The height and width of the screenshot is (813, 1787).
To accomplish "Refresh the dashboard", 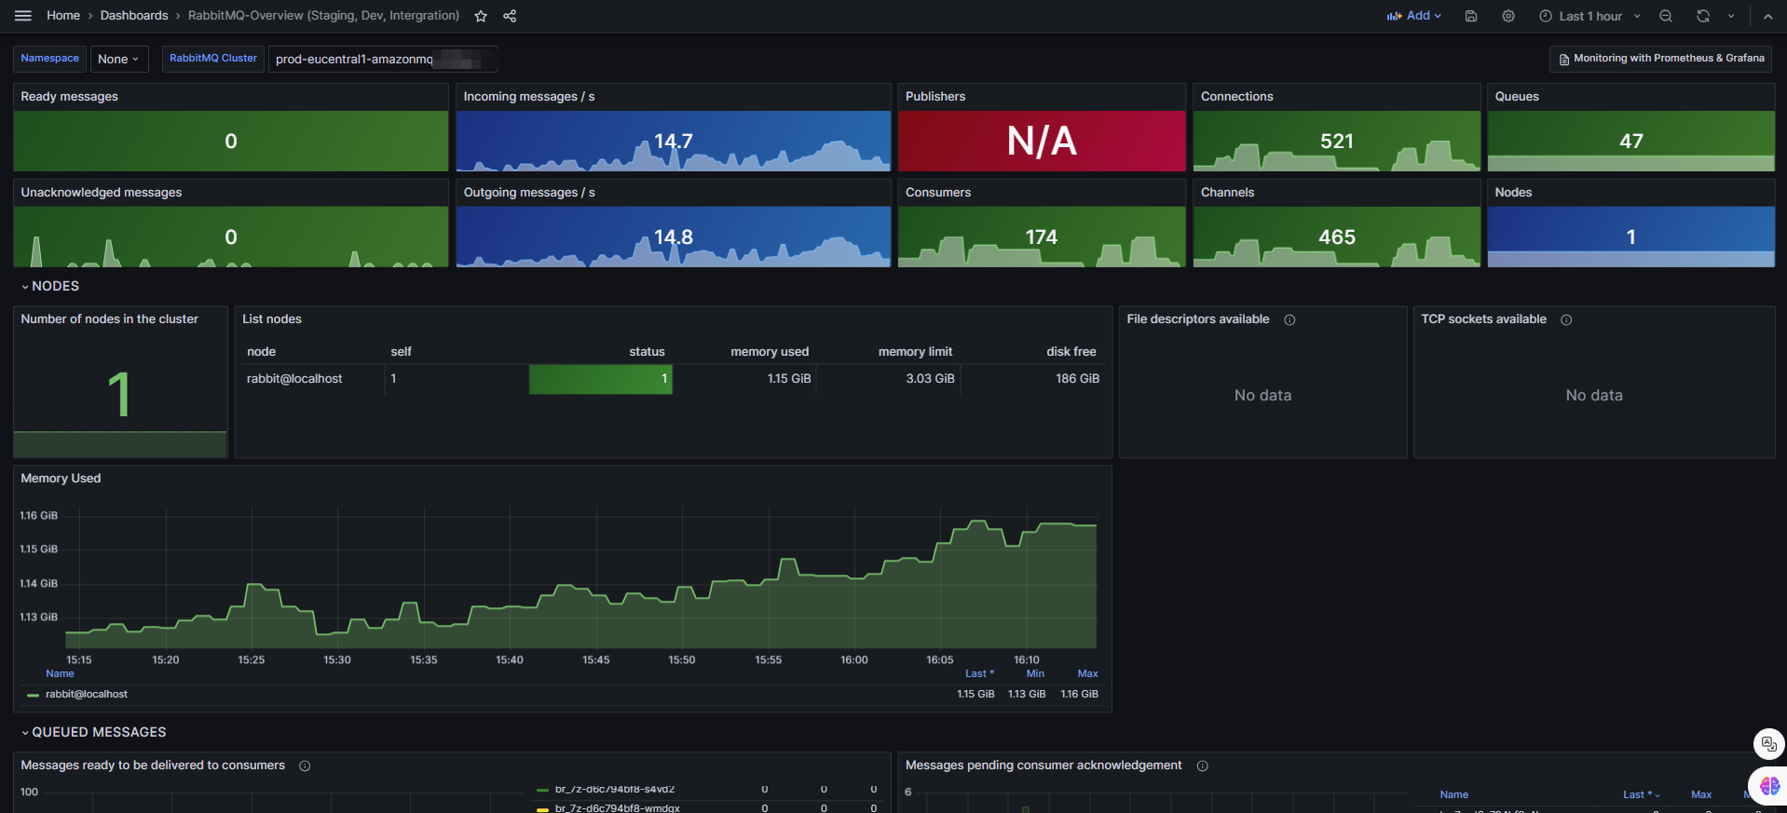I will (x=1703, y=16).
